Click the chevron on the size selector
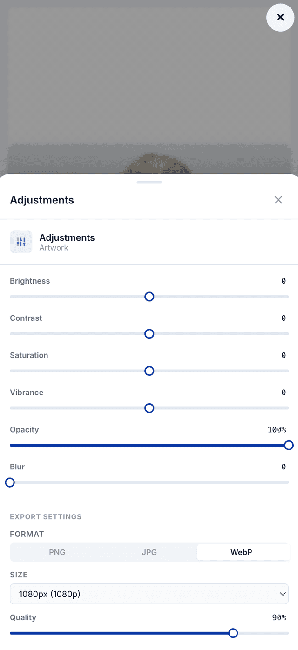The width and height of the screenshot is (298, 650). point(283,594)
